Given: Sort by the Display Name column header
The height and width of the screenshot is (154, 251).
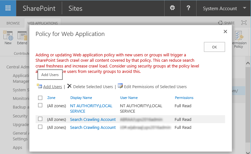Looking at the screenshot, I should pyautogui.click(x=81, y=98).
